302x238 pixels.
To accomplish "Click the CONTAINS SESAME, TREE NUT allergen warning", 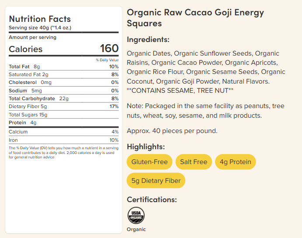I will coord(180,91).
